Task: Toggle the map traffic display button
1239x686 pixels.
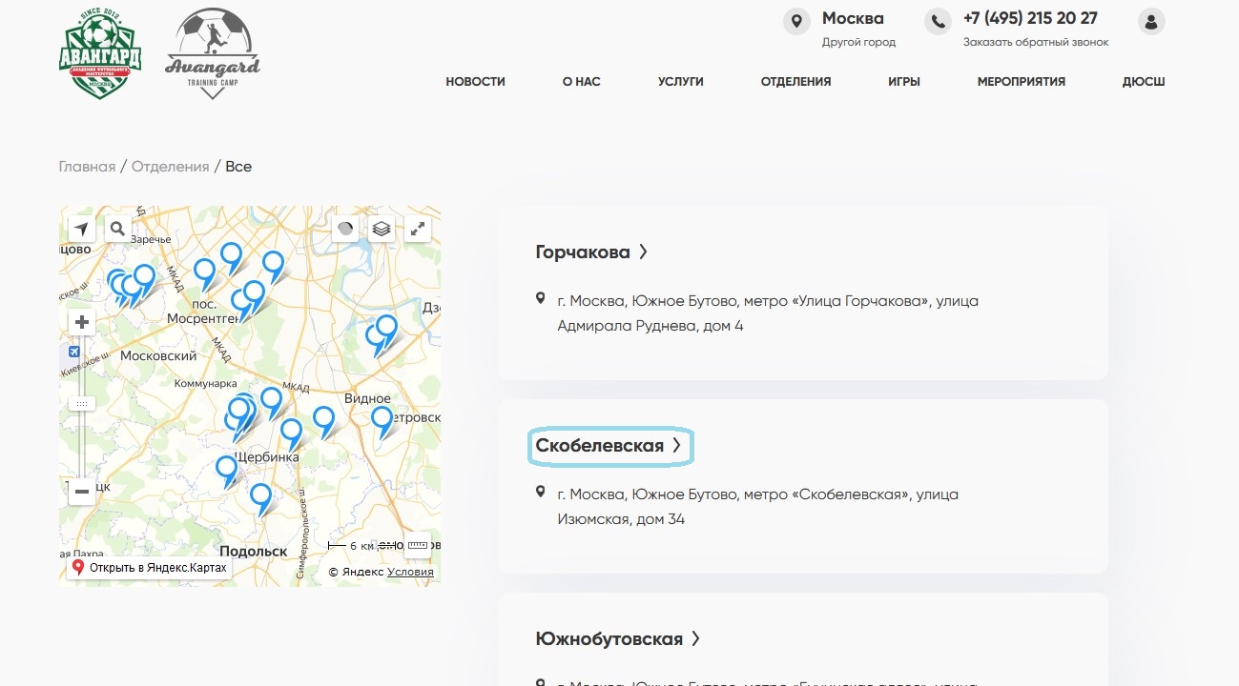Action: (x=345, y=229)
